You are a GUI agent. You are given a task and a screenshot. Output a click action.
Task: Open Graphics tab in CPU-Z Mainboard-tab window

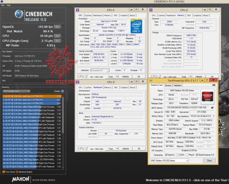(124, 88)
